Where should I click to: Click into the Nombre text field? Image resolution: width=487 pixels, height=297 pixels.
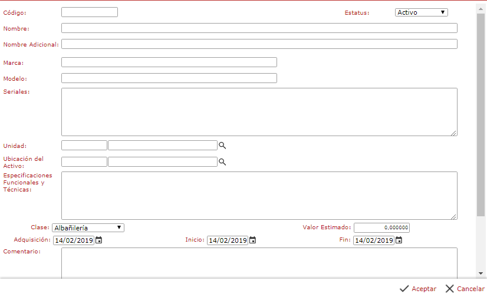point(259,28)
